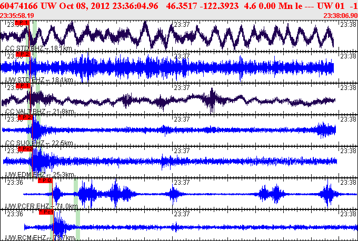Click the 23:36 time label in UW RCM EHZ panel
The image size is (358, 241).
click(15, 214)
